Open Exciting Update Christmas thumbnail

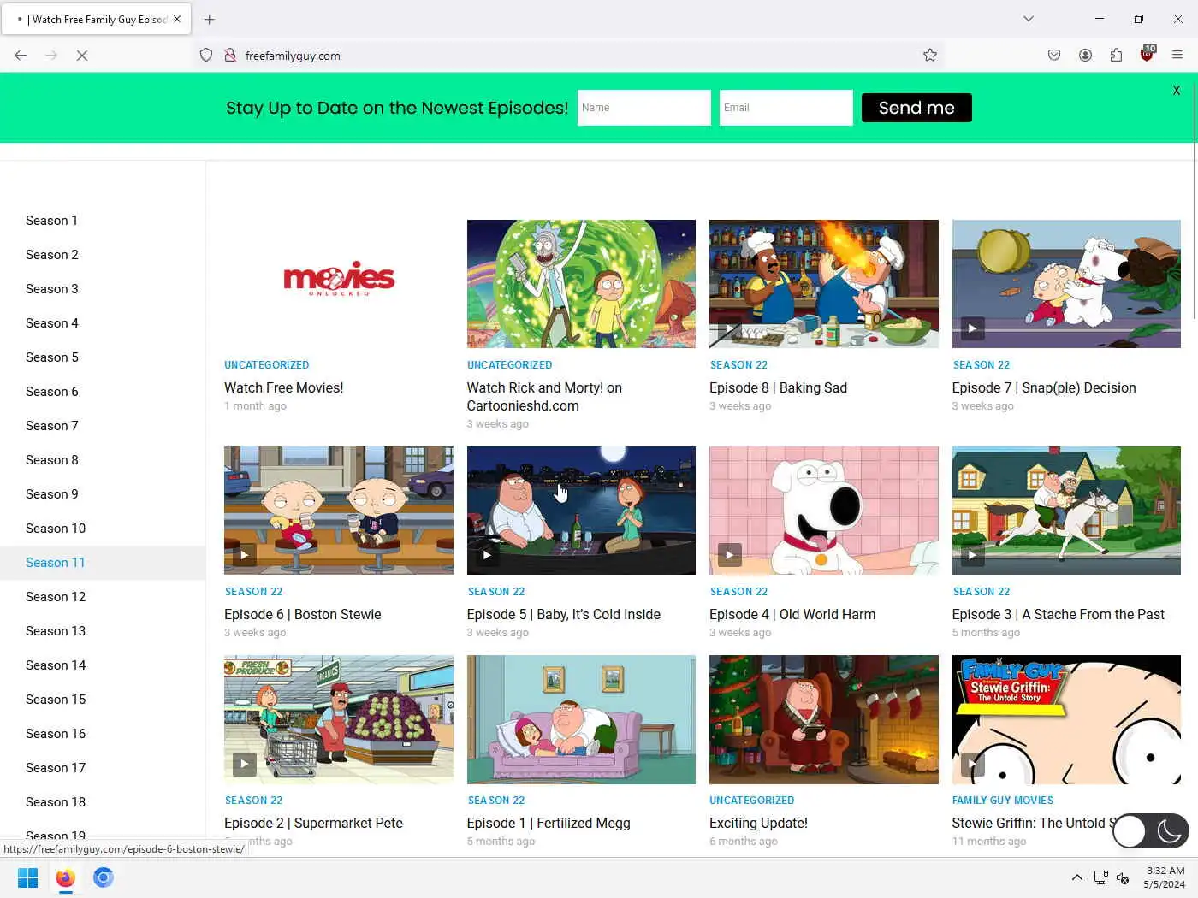(x=824, y=719)
